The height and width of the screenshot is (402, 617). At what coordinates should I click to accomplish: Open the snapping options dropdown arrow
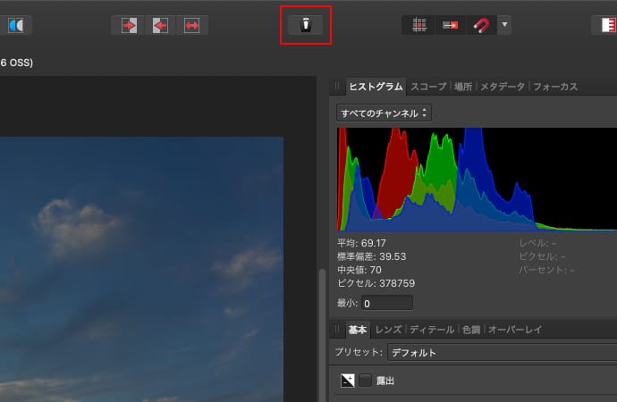pos(505,25)
